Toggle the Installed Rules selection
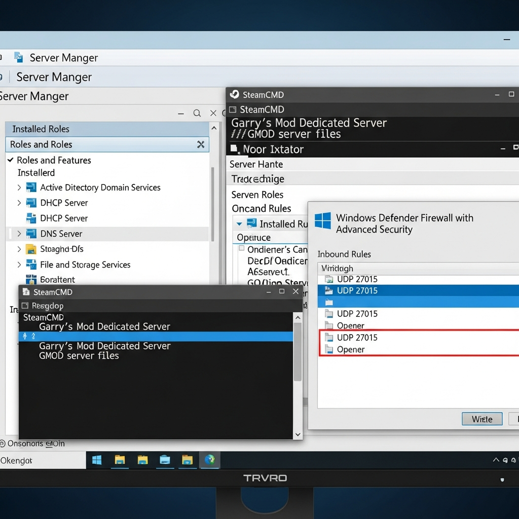Image resolution: width=519 pixels, height=519 pixels. [250, 224]
